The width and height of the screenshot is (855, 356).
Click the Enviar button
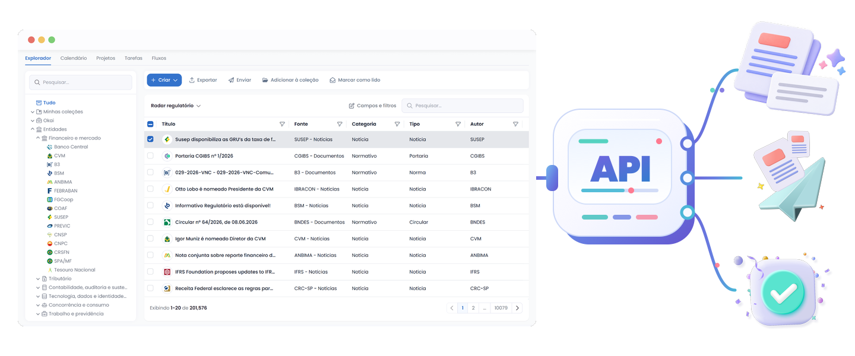click(x=240, y=80)
